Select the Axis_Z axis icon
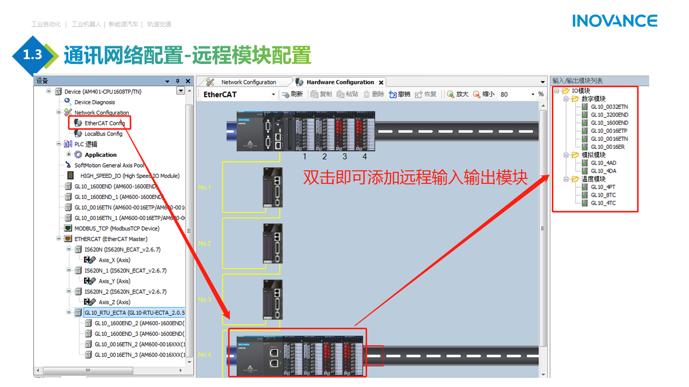Viewport: 689px width, 387px height. tap(90, 302)
